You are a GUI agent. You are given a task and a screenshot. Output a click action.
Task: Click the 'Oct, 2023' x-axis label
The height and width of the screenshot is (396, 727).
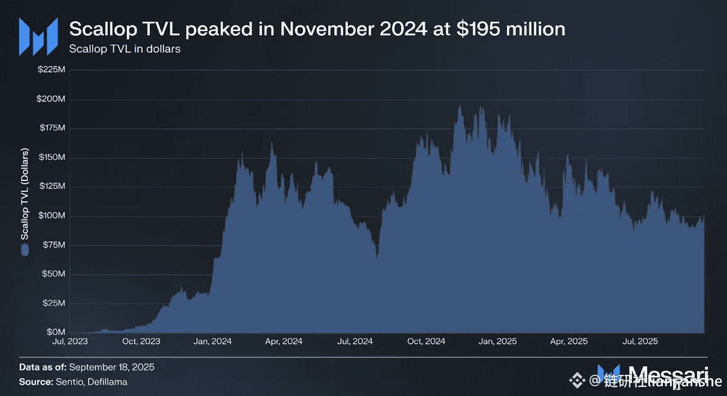pos(142,342)
